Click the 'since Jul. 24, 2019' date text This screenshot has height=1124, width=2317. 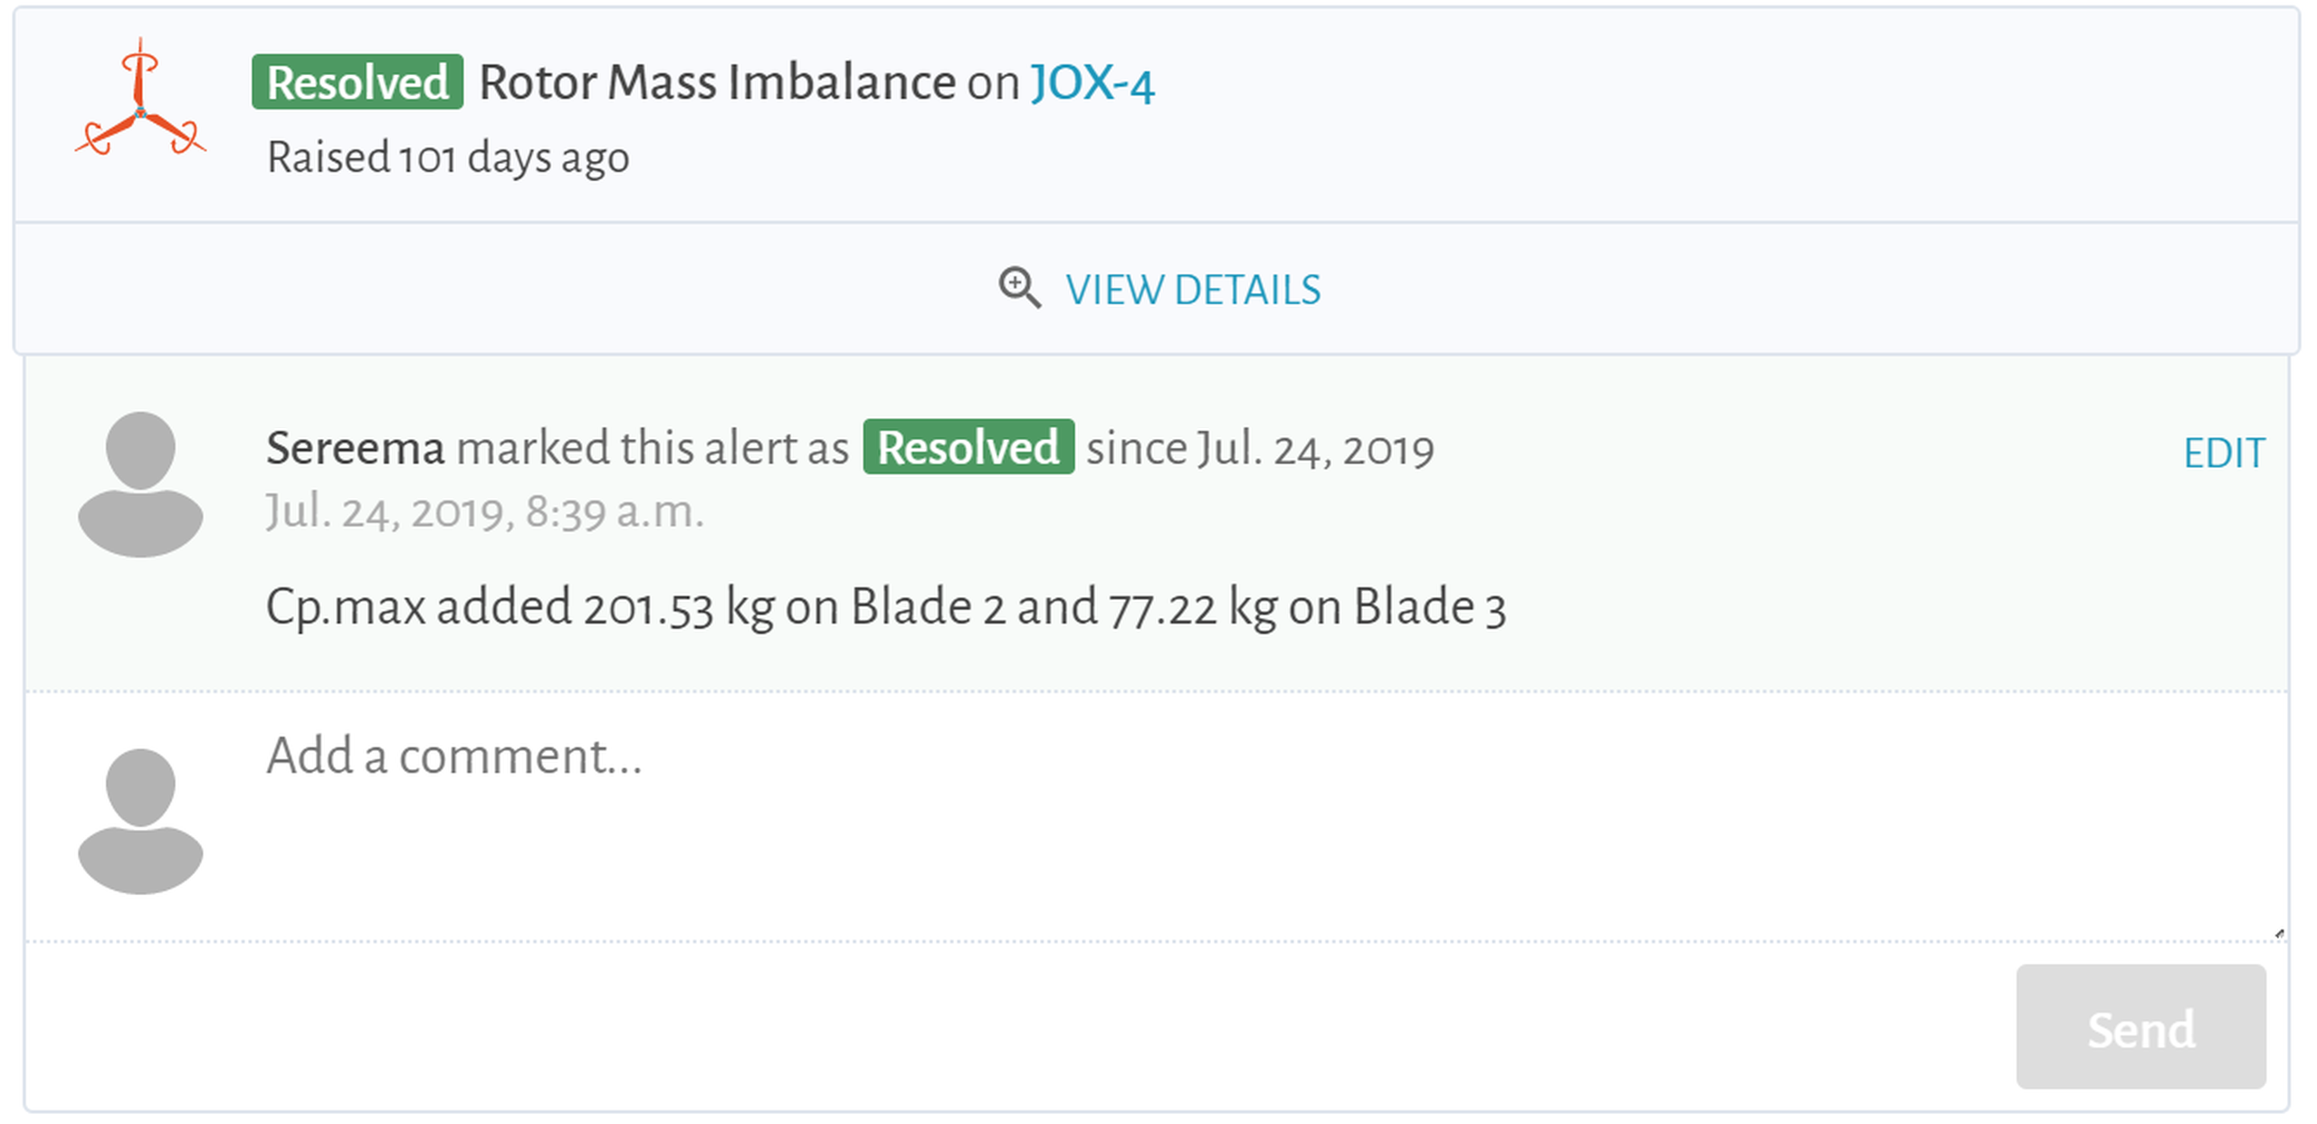click(1260, 449)
